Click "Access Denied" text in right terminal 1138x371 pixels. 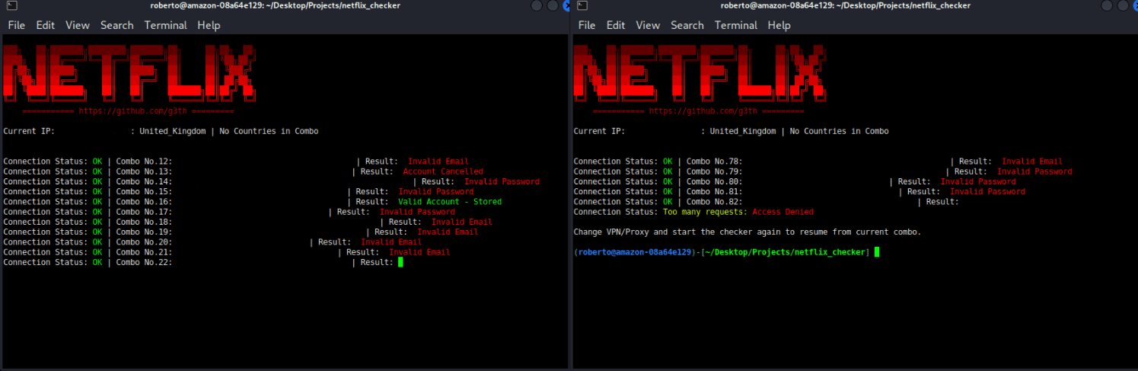click(x=783, y=212)
